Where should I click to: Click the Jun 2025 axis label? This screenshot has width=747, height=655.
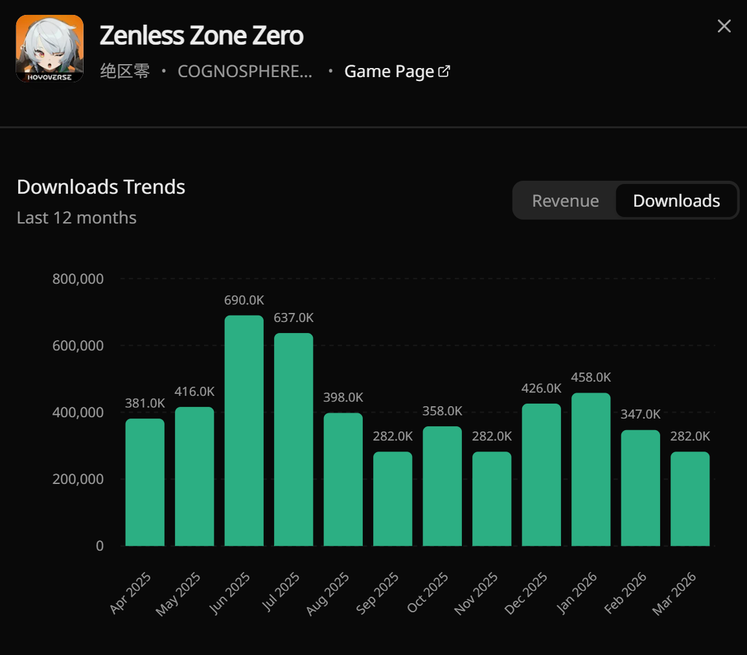(229, 593)
